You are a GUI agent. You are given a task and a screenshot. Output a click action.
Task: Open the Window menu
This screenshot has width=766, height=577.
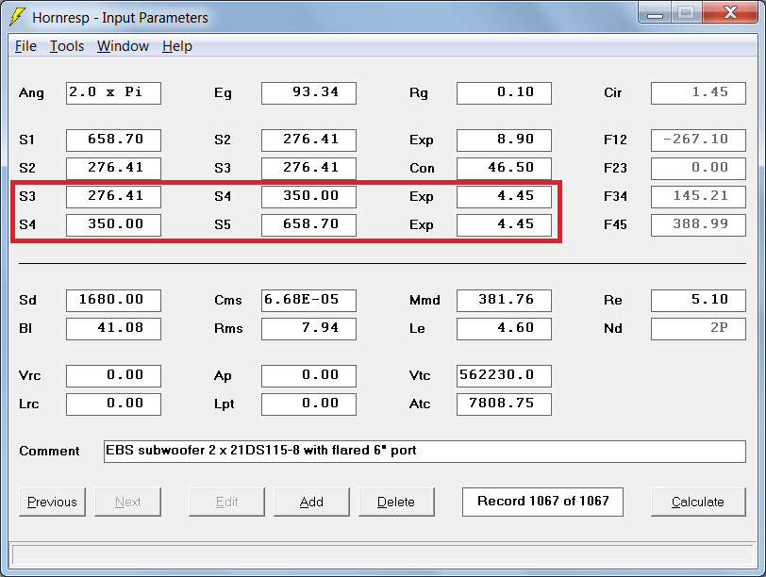[123, 46]
